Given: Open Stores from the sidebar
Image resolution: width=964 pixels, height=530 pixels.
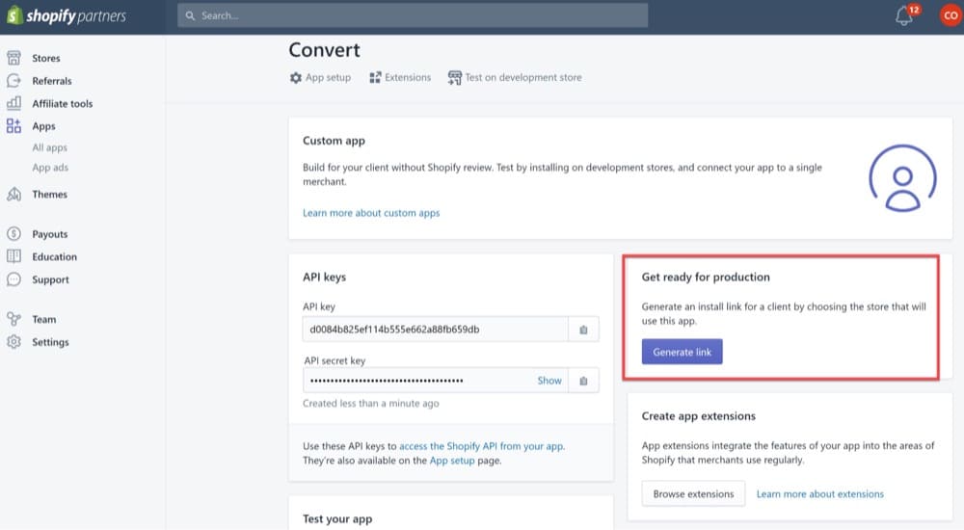Looking at the screenshot, I should tap(45, 59).
